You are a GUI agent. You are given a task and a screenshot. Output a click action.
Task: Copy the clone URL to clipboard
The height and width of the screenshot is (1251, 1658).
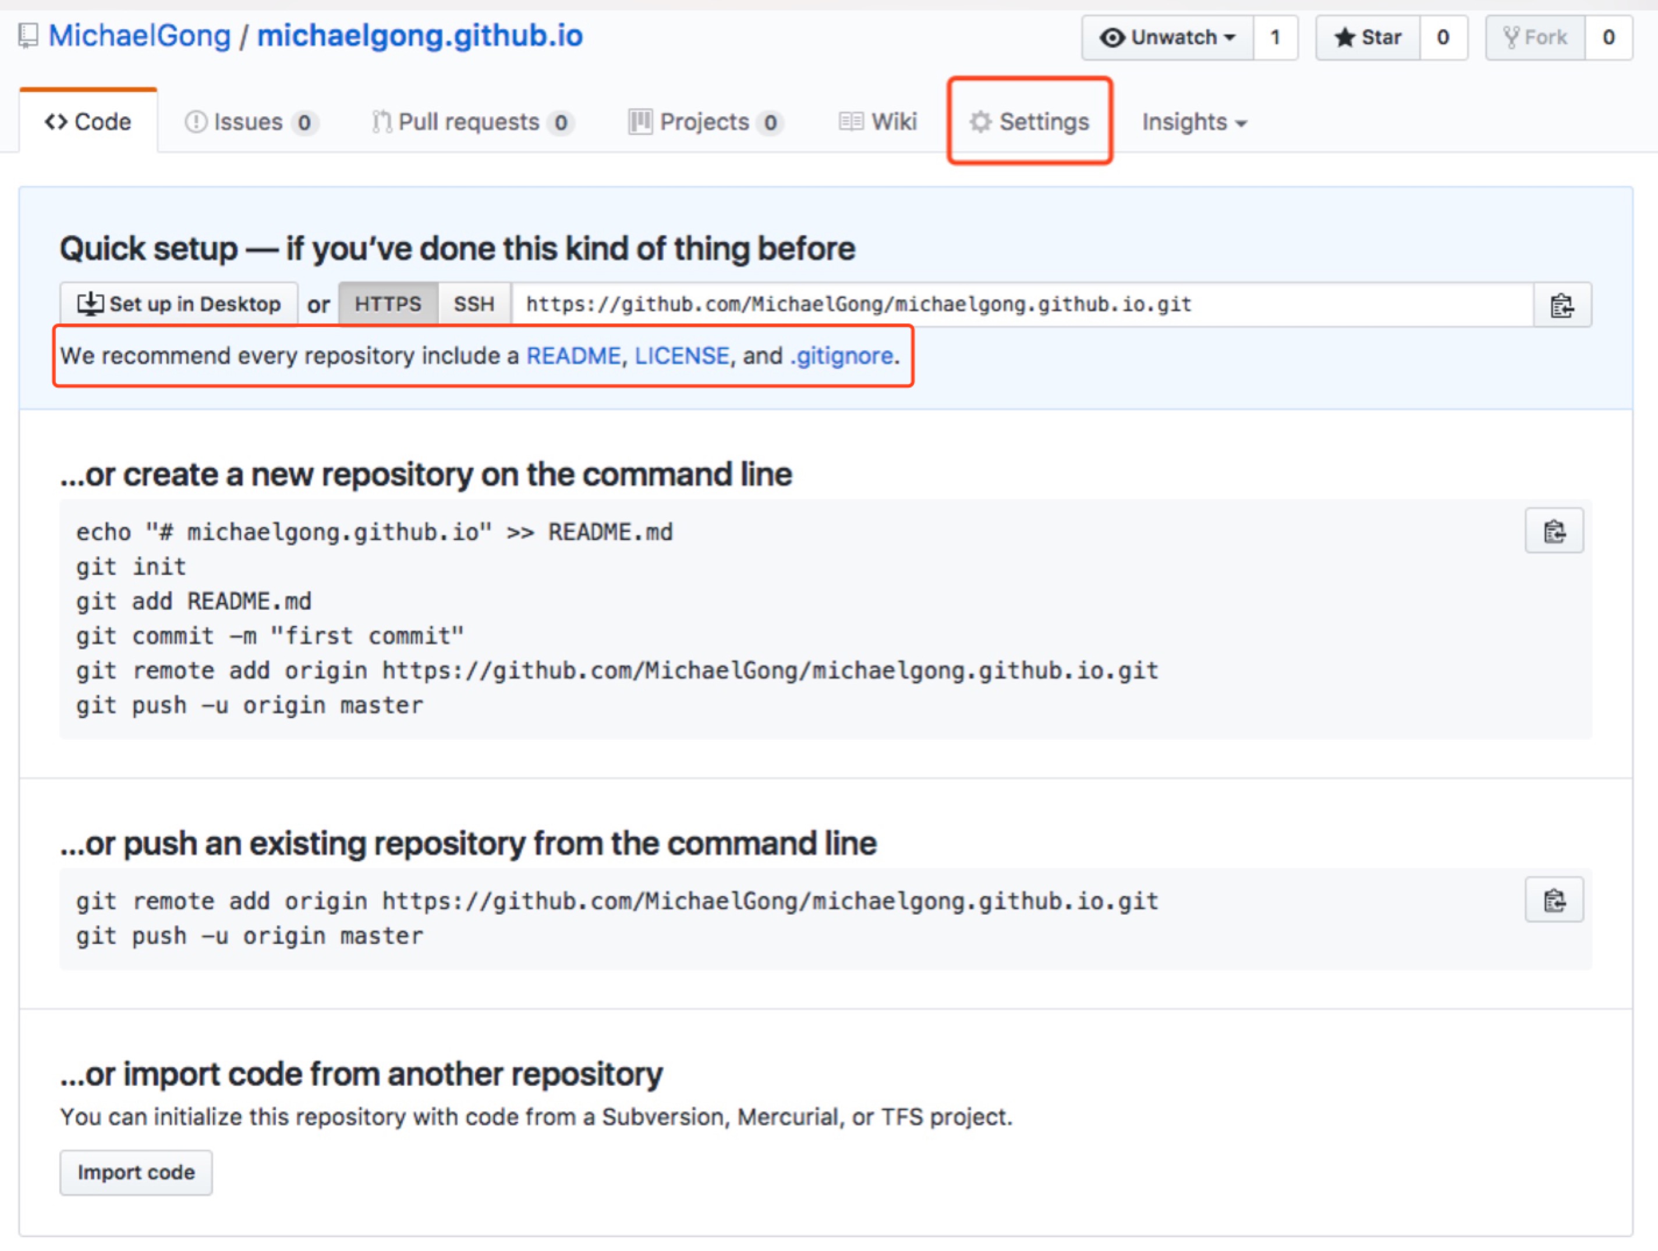(x=1563, y=305)
